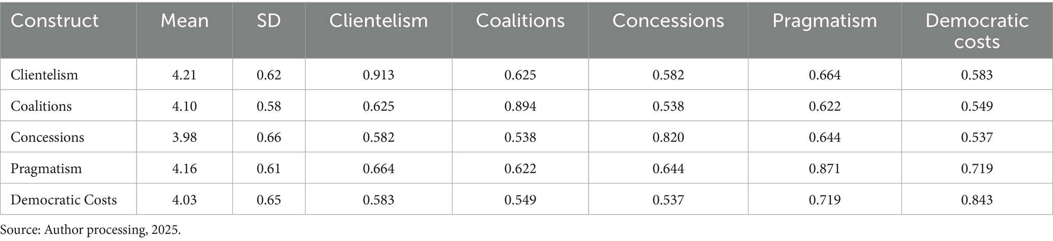The image size is (1053, 241).
Task: Select the Concessions column header
Action: (x=668, y=21)
